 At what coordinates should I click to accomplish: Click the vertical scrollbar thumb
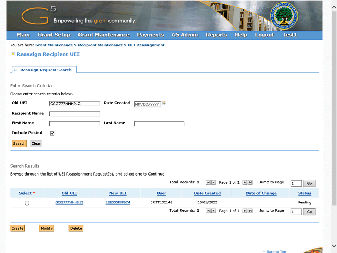tap(334, 108)
